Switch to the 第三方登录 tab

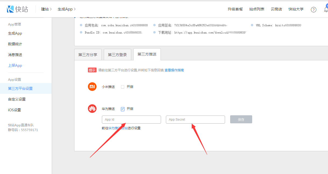tap(117, 55)
